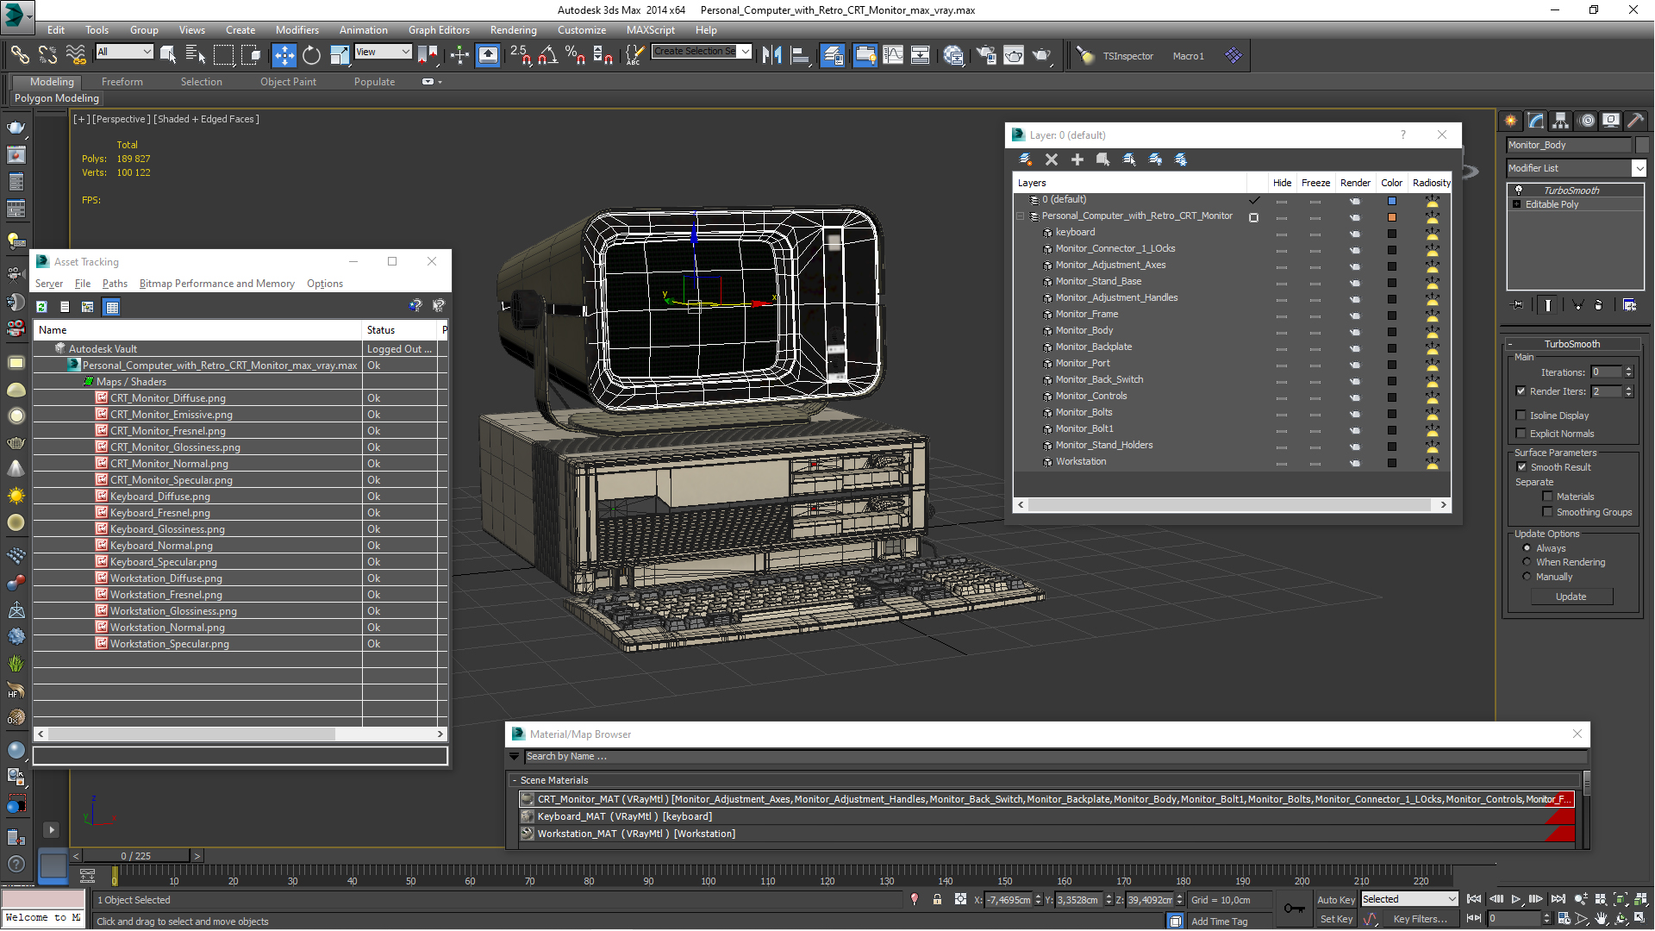Open the Graph Editors menu

[x=439, y=29]
